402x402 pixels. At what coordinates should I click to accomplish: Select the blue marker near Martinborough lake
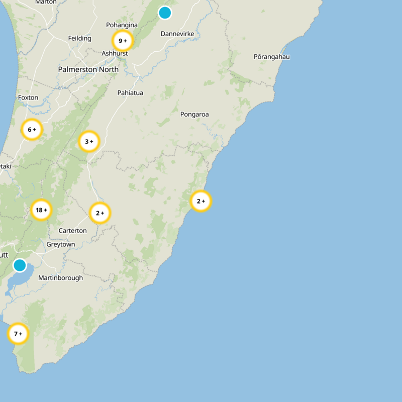(x=20, y=265)
